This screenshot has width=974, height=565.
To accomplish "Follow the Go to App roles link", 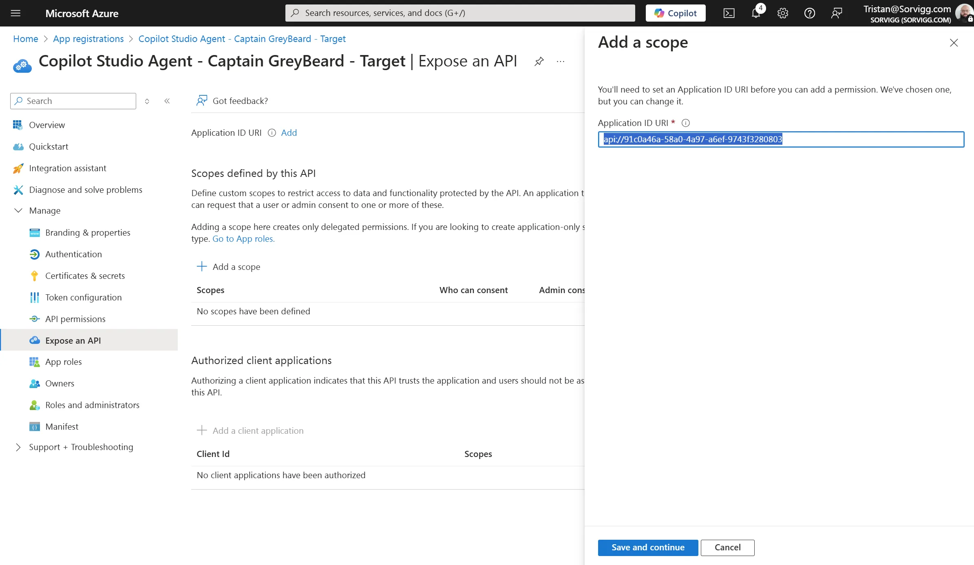I will pos(243,239).
